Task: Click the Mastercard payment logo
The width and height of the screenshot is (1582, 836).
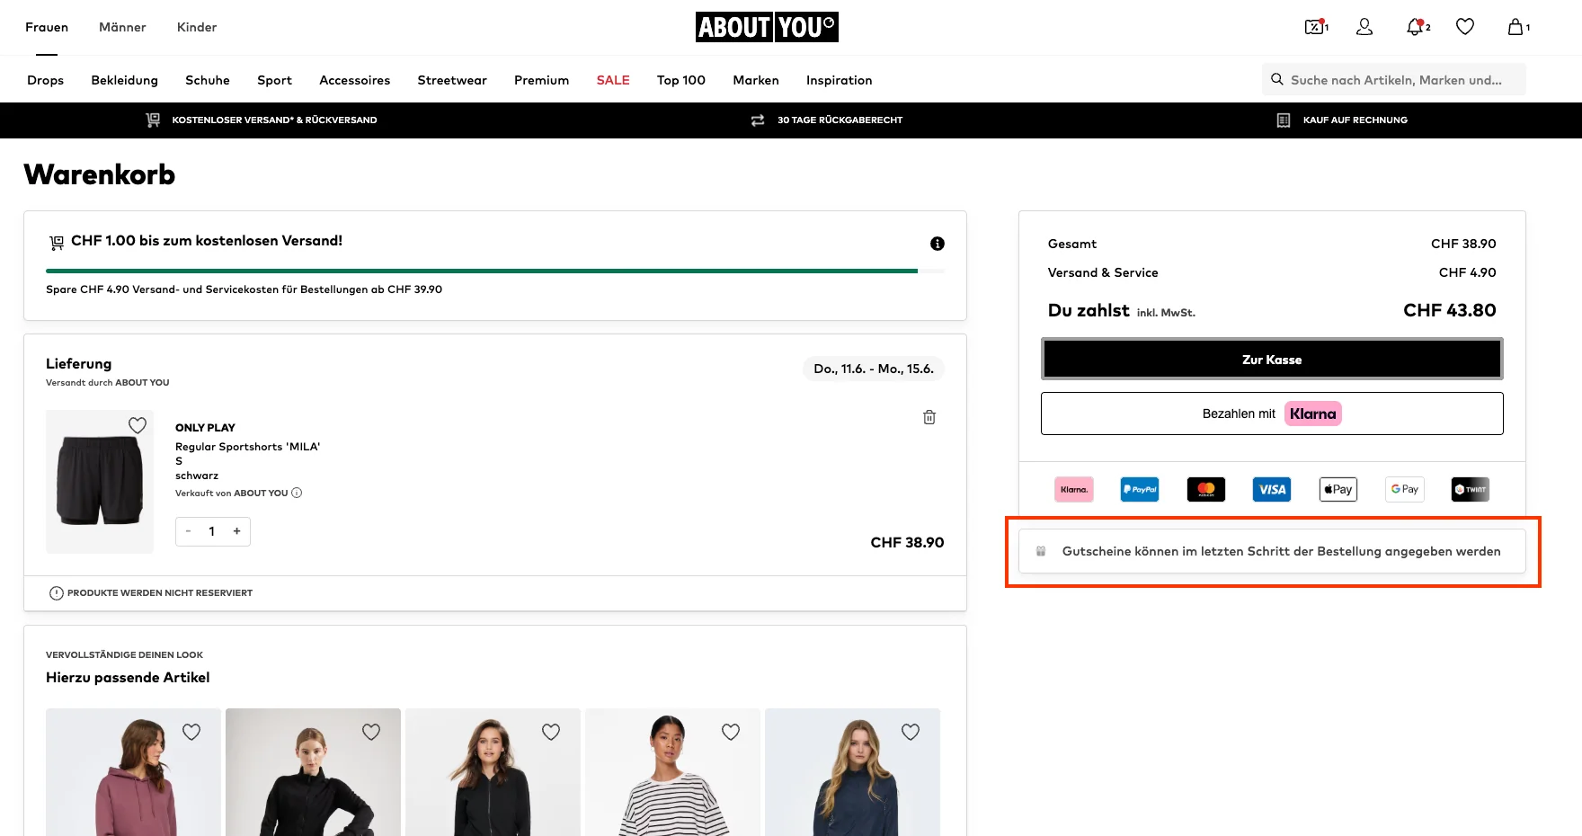Action: tap(1206, 490)
